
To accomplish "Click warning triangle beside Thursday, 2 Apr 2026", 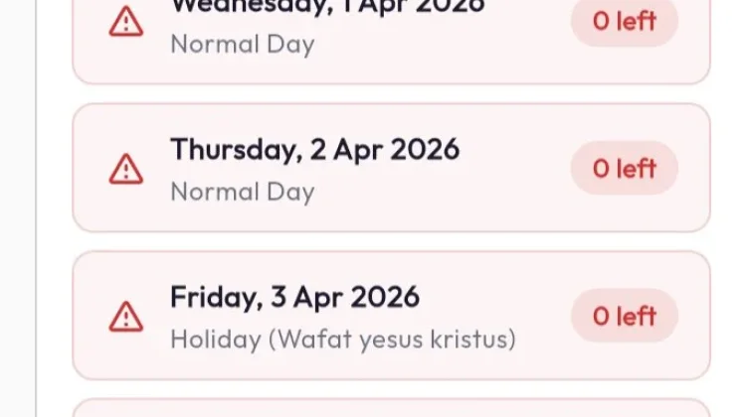I will pyautogui.click(x=126, y=169).
